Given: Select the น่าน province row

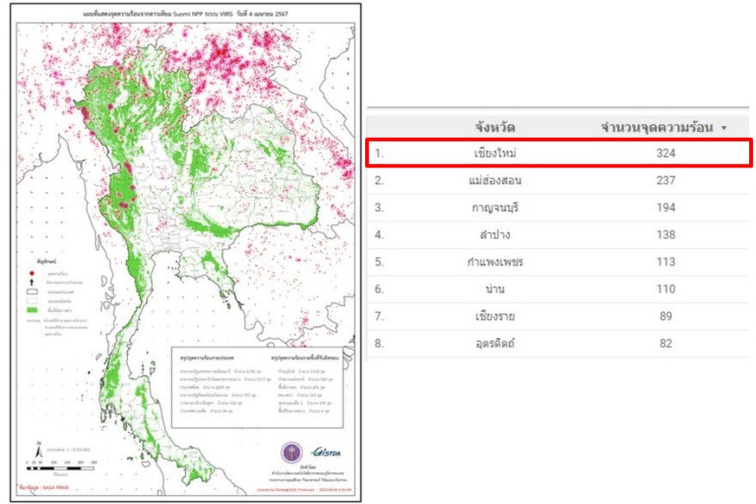Looking at the screenshot, I should (494, 290).
